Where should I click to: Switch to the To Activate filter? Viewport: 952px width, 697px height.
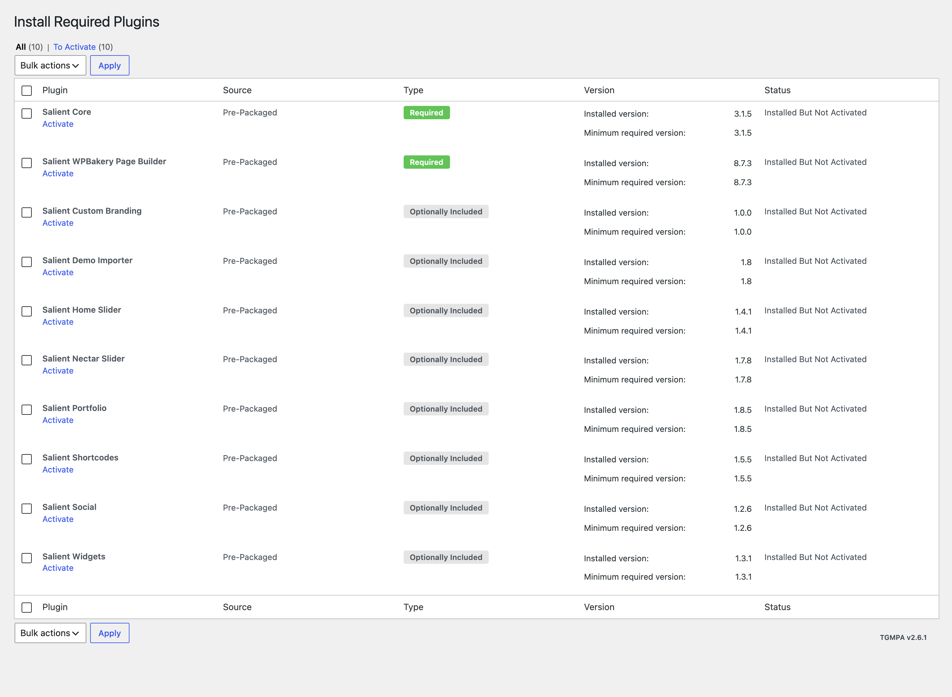(74, 47)
